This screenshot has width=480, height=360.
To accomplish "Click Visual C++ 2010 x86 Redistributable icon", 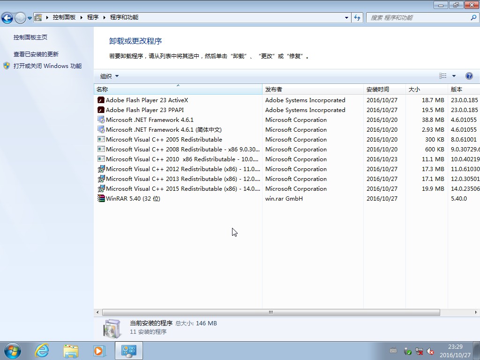I will (101, 159).
